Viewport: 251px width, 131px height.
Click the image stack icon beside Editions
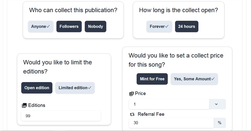coord(24,105)
